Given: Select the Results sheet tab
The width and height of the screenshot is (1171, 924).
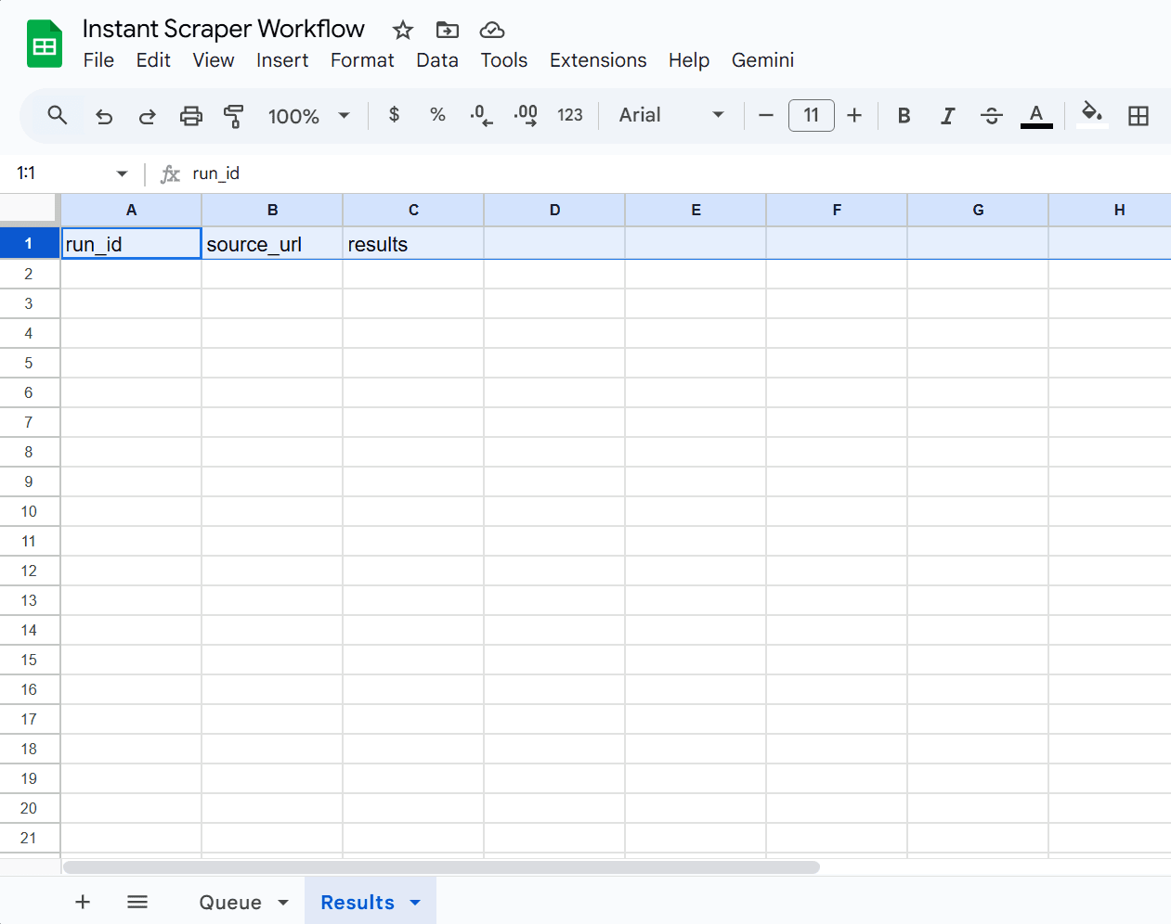Looking at the screenshot, I should tap(358, 903).
